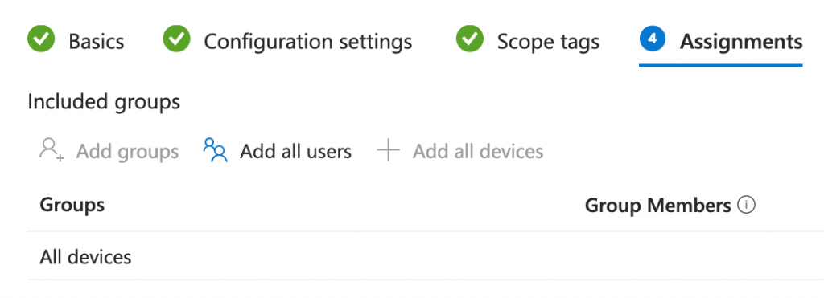The image size is (824, 298).
Task: Select the All devices group row
Action: click(x=426, y=256)
